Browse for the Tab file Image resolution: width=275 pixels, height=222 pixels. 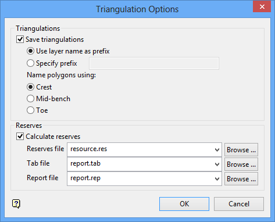click(241, 164)
